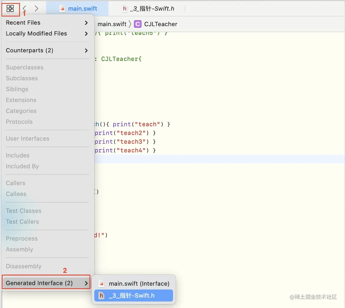Select the Includes menu entry
The image size is (345, 308).
[x=18, y=155]
